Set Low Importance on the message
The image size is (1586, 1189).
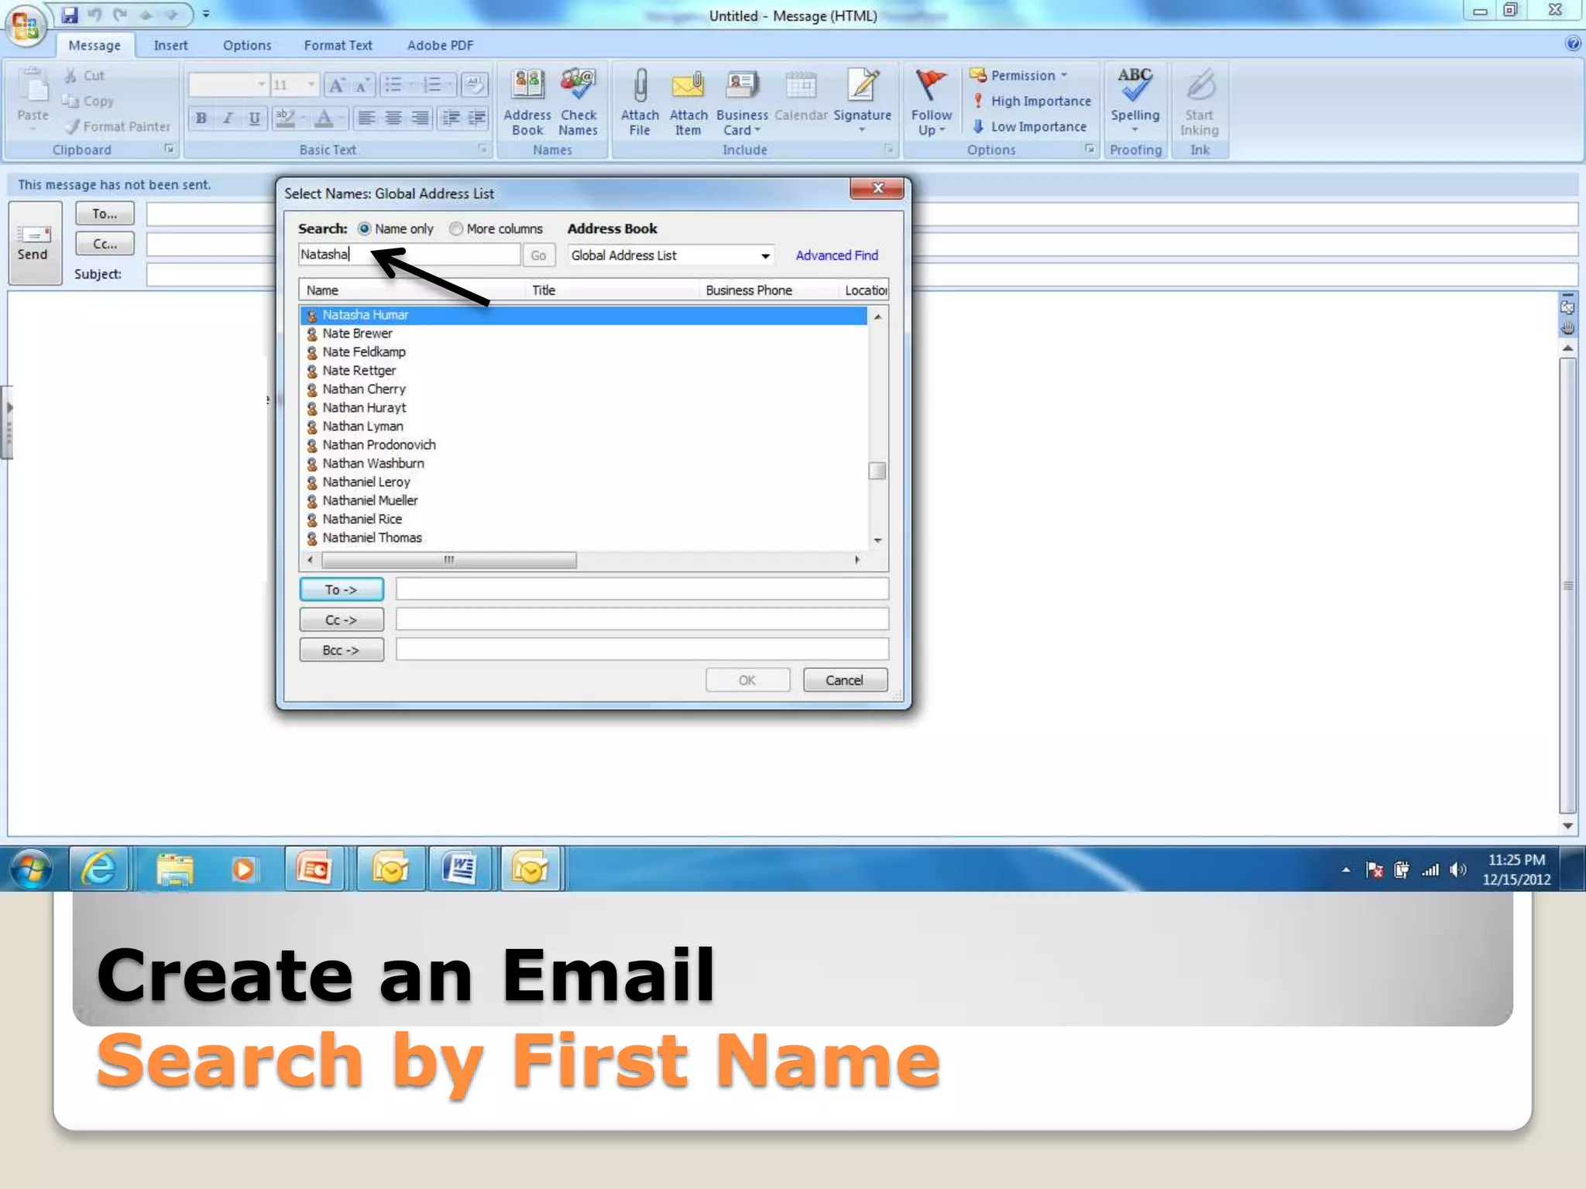coord(1029,126)
